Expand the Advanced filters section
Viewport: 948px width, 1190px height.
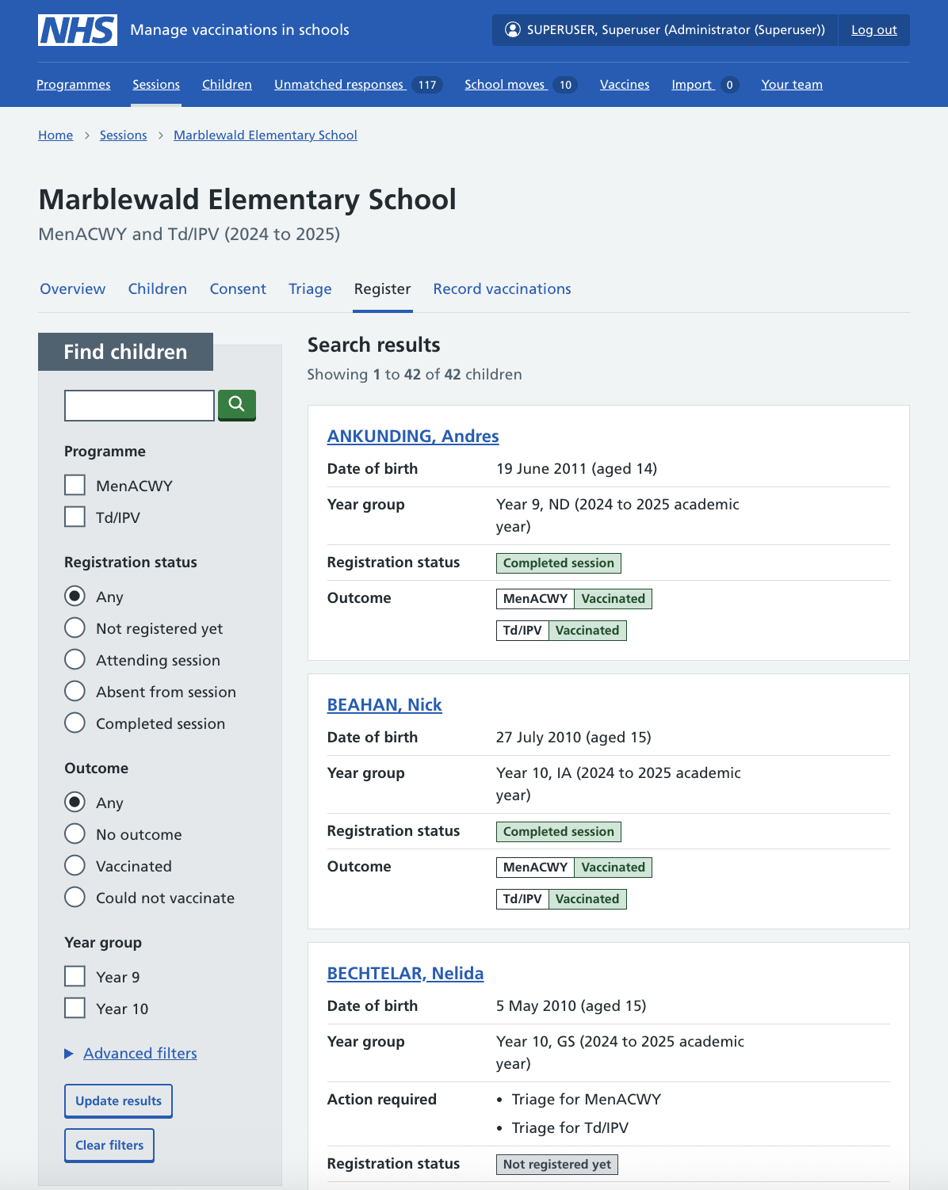140,1053
